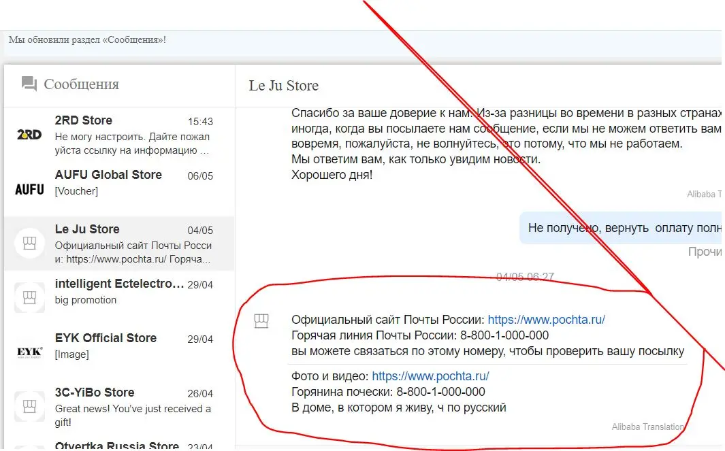Viewport: 725px width, 451px height.
Task: Click the Мы обновили раздел «Сообщения» banner text
Action: [x=87, y=39]
